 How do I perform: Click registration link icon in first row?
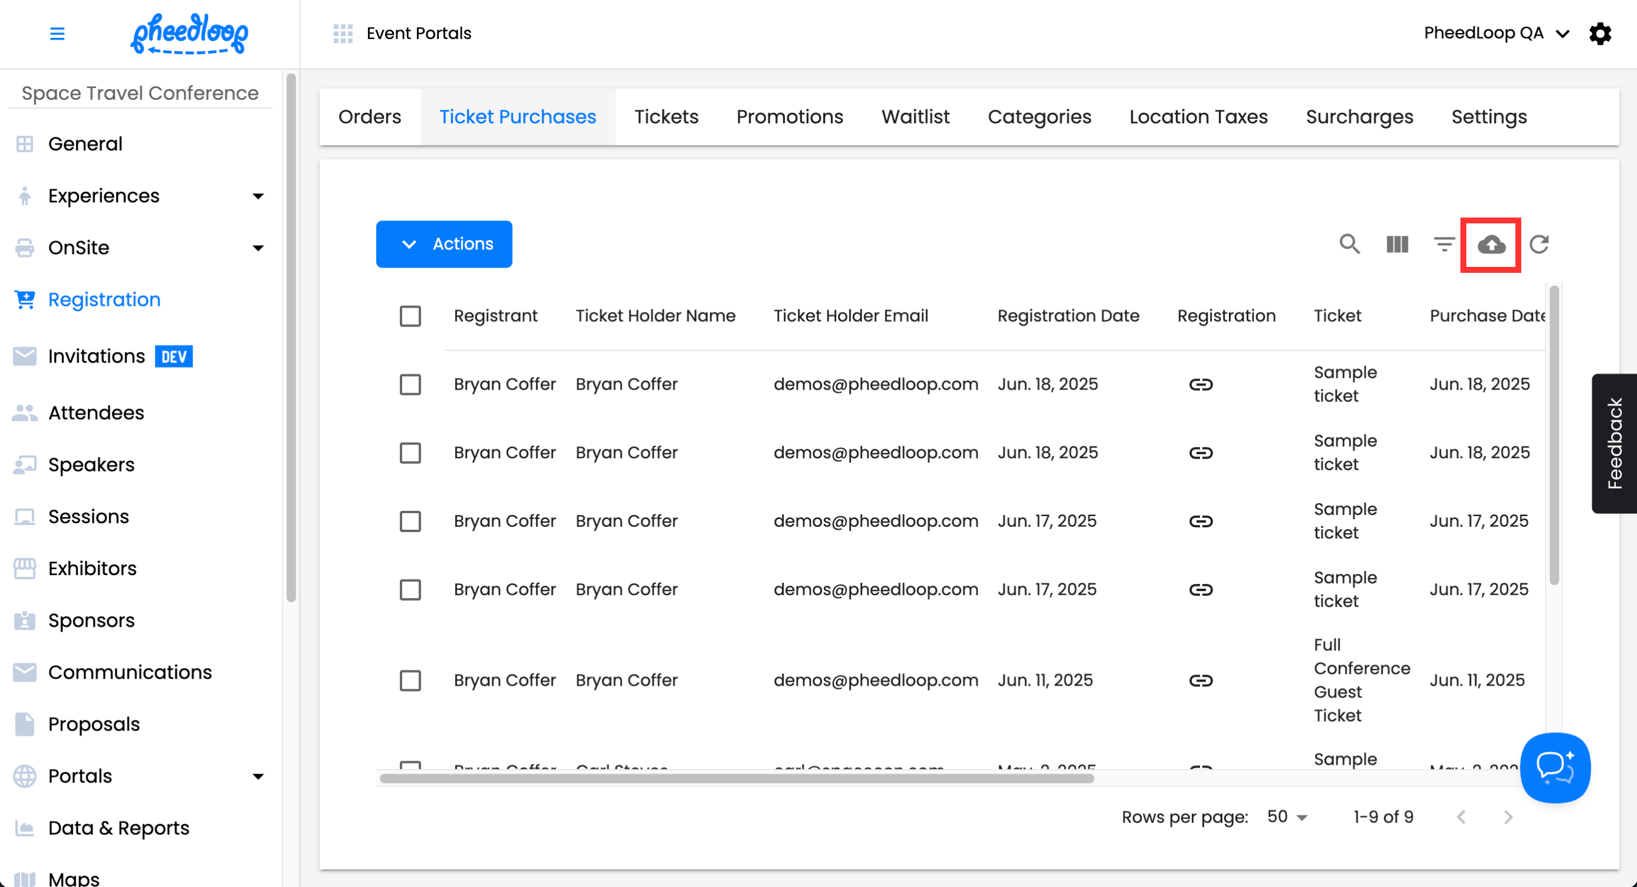coord(1201,384)
